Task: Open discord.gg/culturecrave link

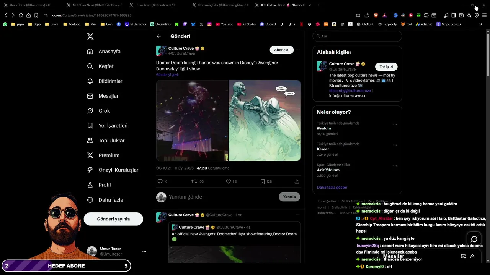Action: pyautogui.click(x=350, y=91)
